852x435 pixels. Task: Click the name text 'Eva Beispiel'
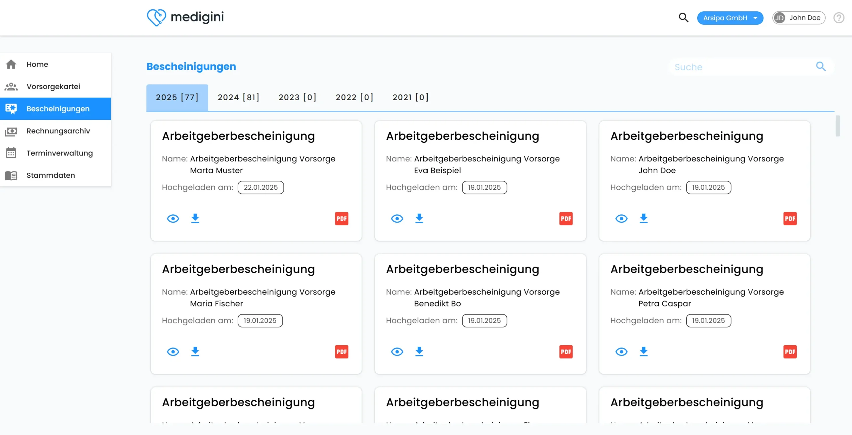[437, 170]
